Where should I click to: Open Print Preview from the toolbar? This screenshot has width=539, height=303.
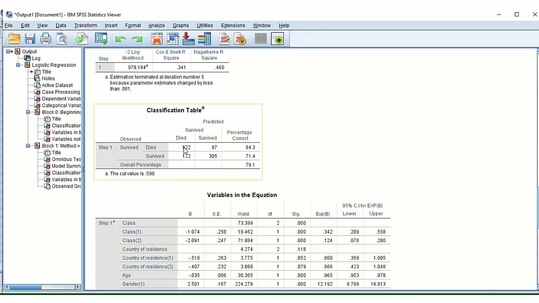(x=62, y=39)
